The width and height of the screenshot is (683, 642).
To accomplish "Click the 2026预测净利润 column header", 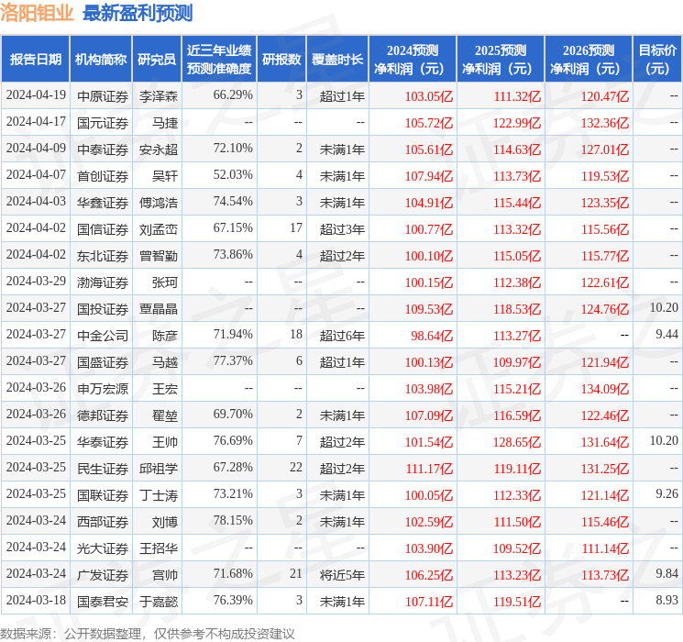I will click(589, 60).
